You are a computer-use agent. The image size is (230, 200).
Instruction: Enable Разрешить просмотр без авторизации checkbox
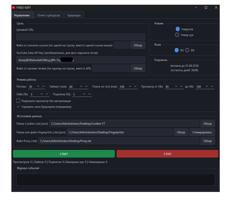click(x=18, y=101)
